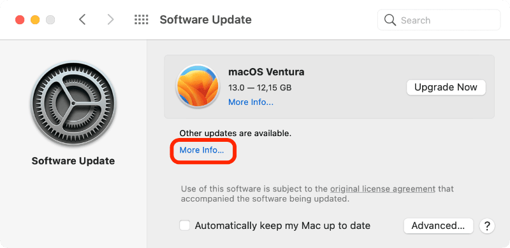Minimize the window with yellow button
Screen dimensions: 510x248
pyautogui.click(x=35, y=20)
